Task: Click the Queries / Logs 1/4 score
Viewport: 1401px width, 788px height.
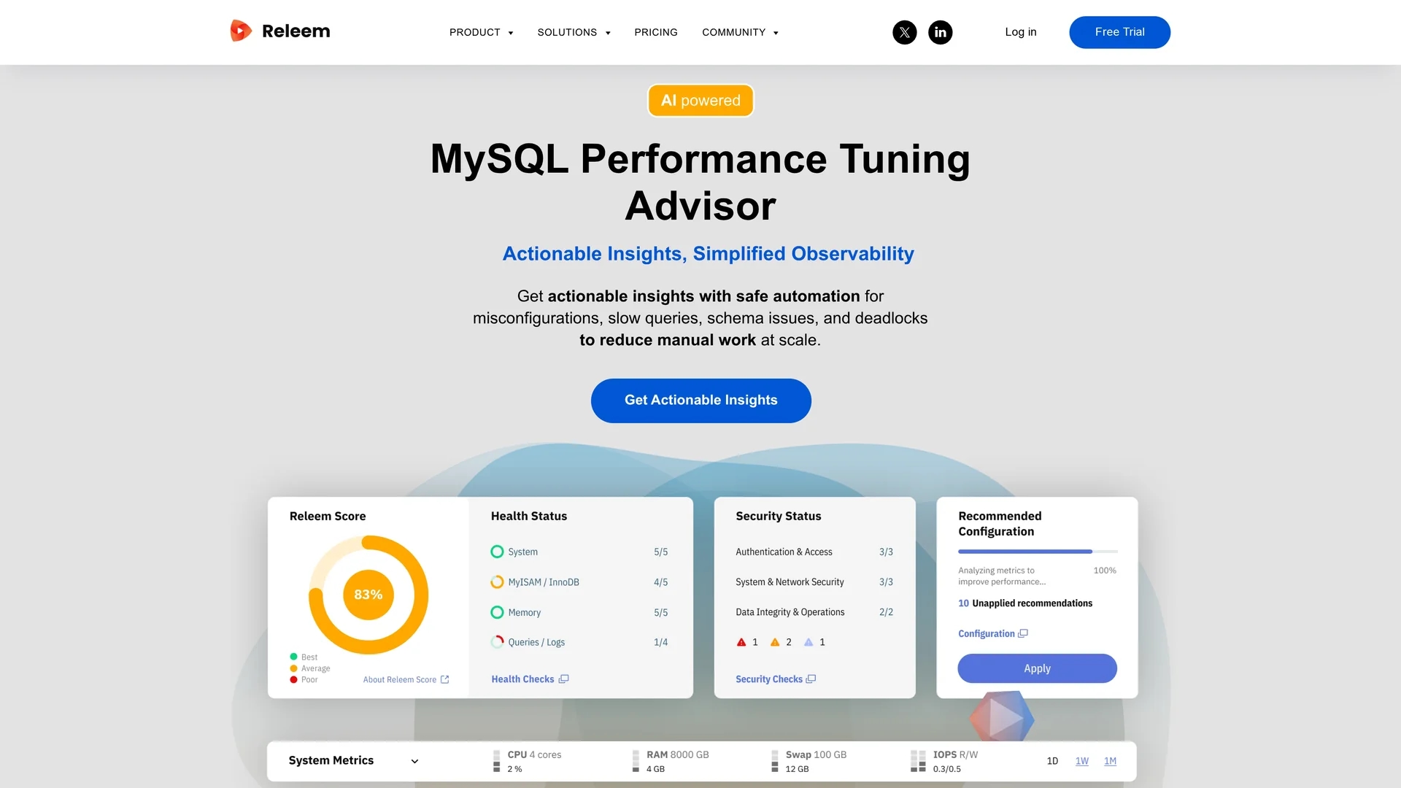Action: tap(660, 642)
